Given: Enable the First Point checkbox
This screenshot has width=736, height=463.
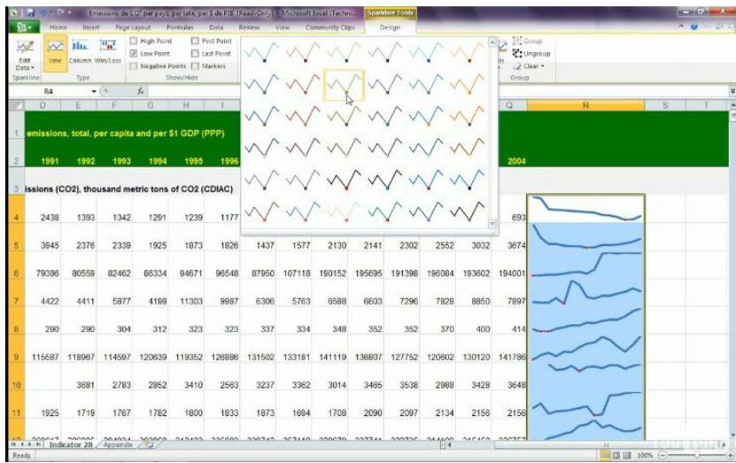Looking at the screenshot, I should coord(195,42).
